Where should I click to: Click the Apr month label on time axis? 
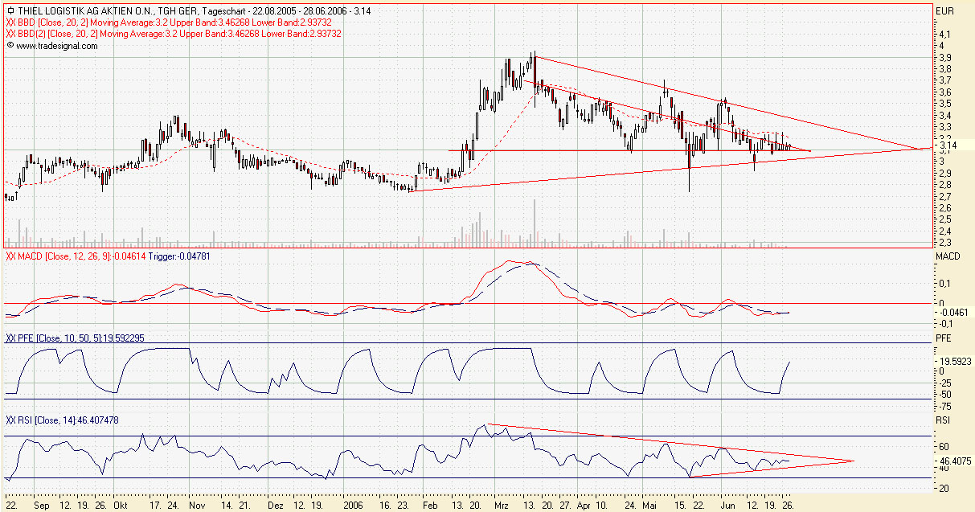[x=584, y=507]
